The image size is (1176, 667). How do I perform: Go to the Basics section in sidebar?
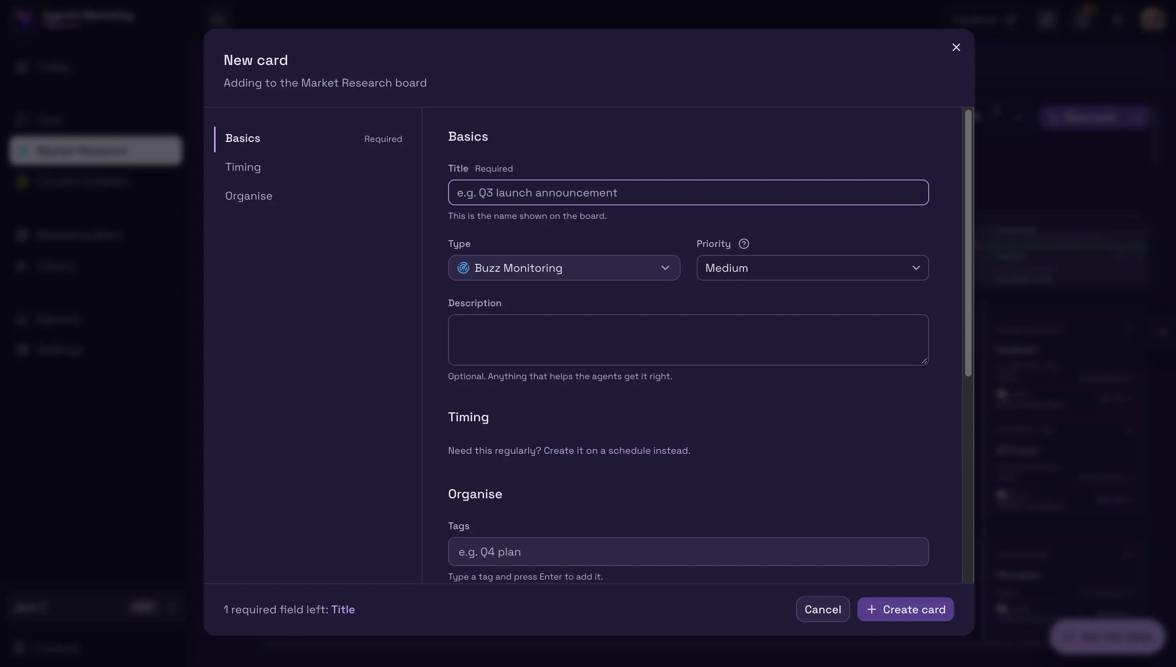(313, 139)
